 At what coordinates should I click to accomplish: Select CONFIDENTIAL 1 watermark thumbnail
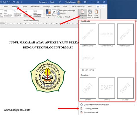coord(88,34)
